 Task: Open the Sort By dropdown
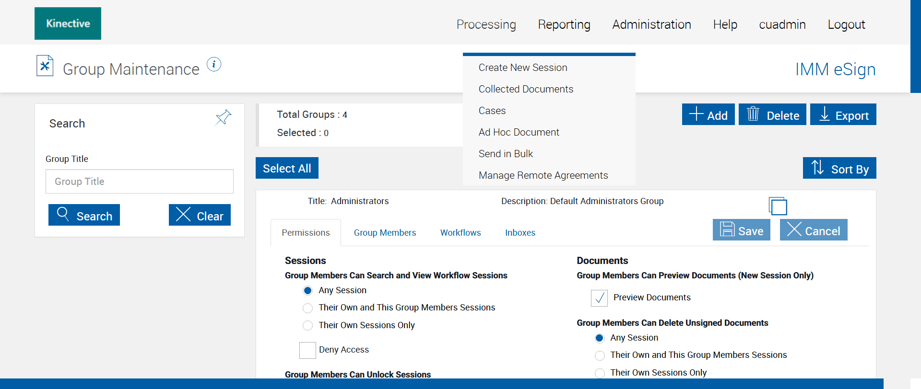(839, 168)
